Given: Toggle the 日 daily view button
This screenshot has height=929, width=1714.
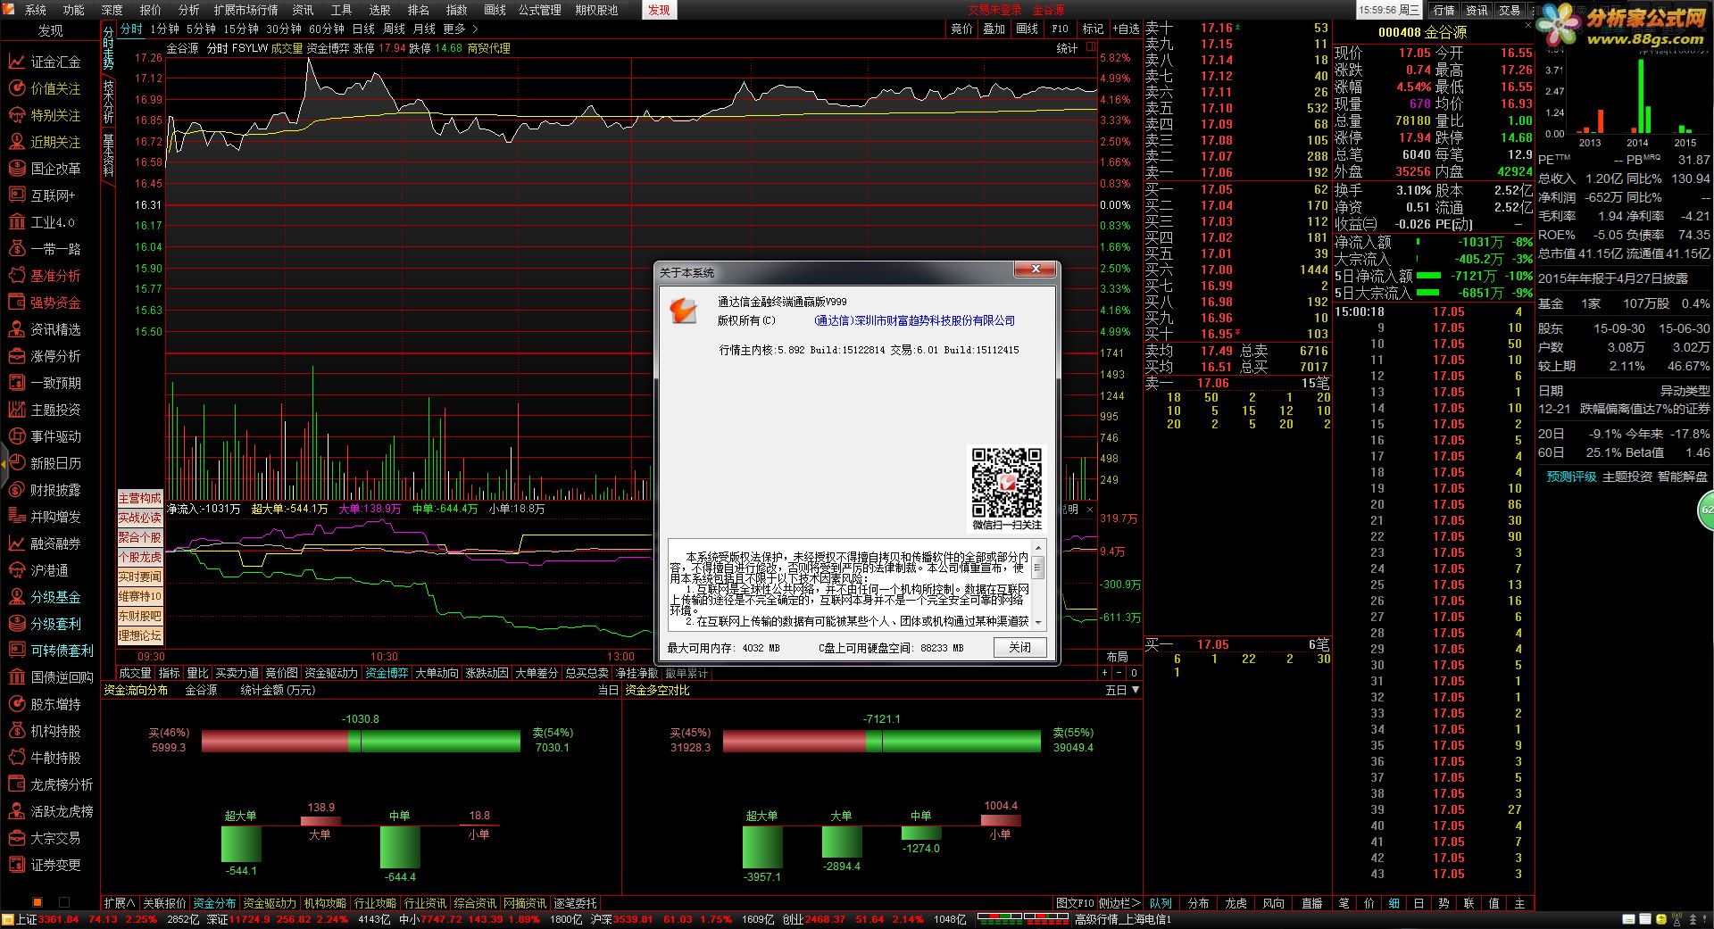Looking at the screenshot, I should tap(1419, 903).
